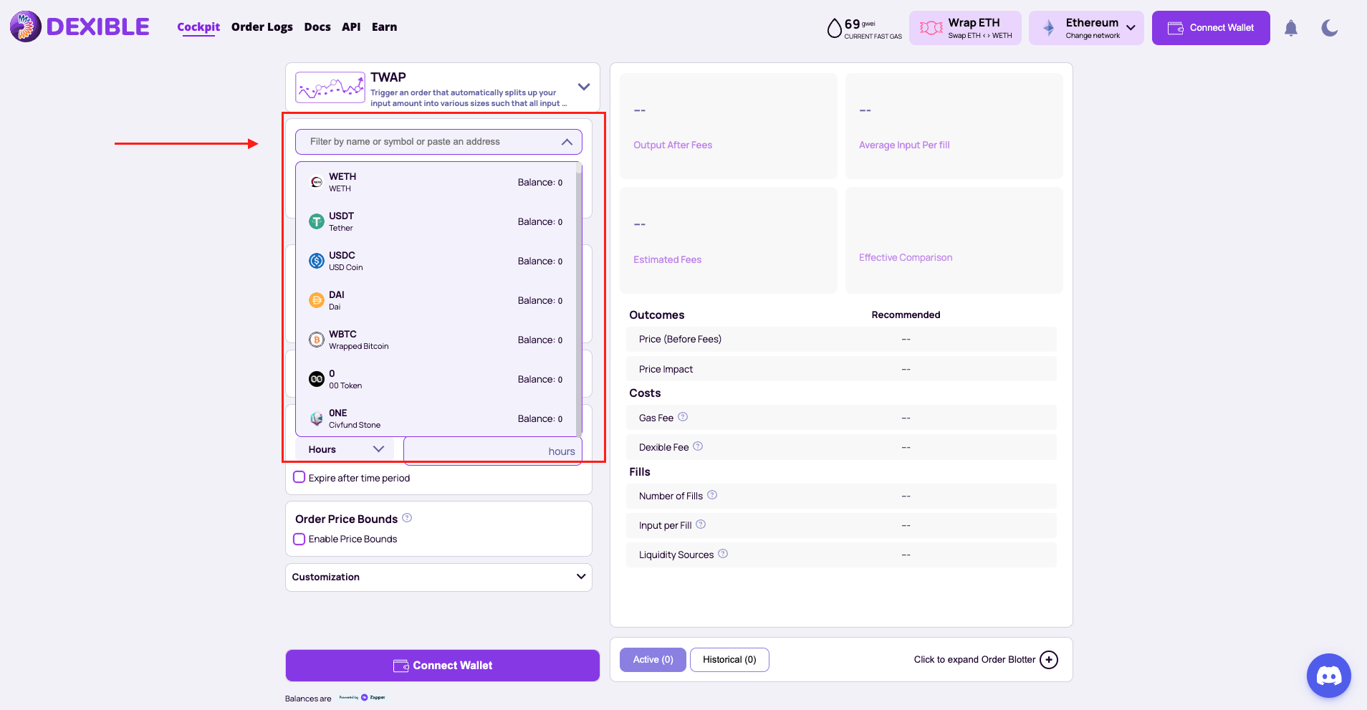Toggle dark mode moon icon
The height and width of the screenshot is (710, 1367).
pos(1330,28)
